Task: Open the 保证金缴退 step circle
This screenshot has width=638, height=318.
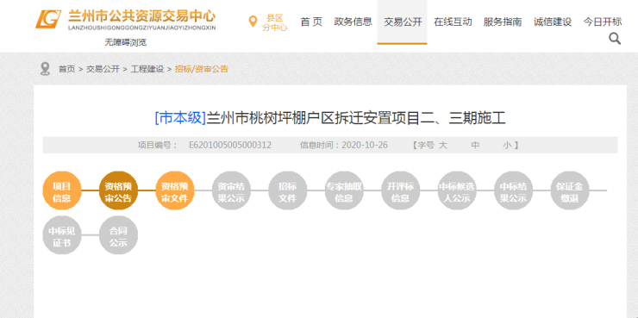Action: tap(570, 190)
